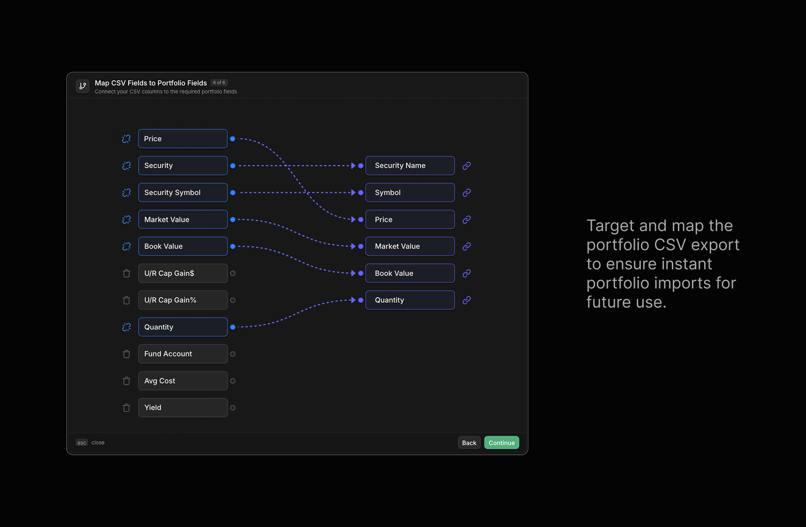Delete the Fund Account field
This screenshot has width=806, height=527.
click(126, 354)
